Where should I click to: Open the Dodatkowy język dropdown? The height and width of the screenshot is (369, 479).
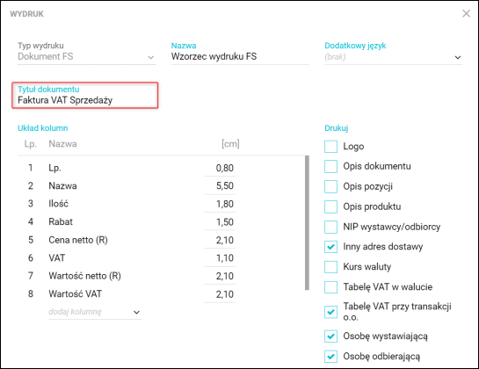coord(393,57)
